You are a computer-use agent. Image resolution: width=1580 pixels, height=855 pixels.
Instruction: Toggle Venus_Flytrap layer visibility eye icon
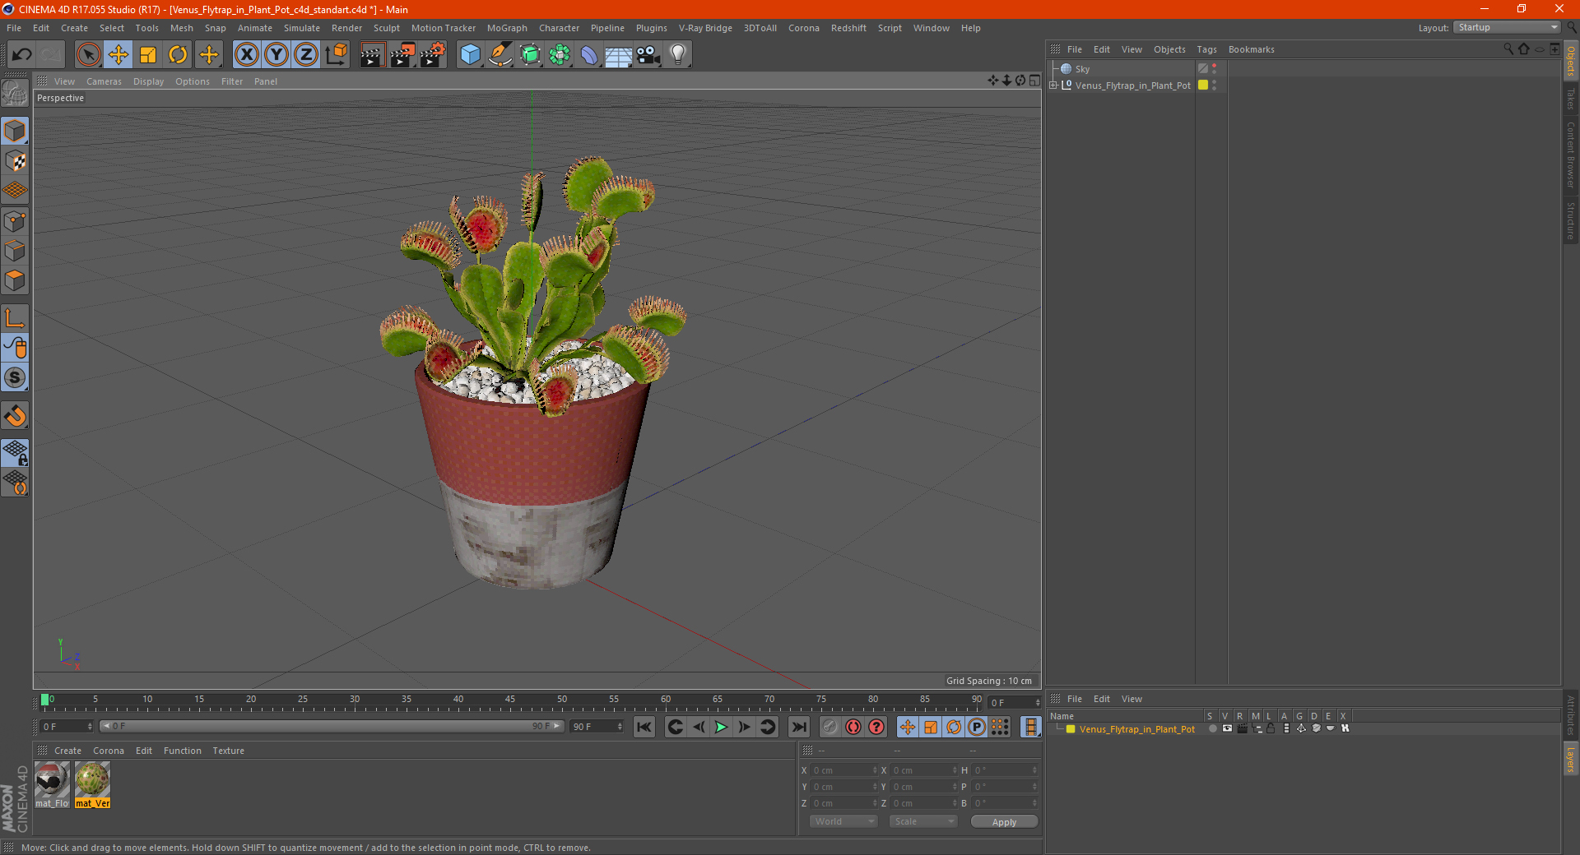tap(1227, 729)
